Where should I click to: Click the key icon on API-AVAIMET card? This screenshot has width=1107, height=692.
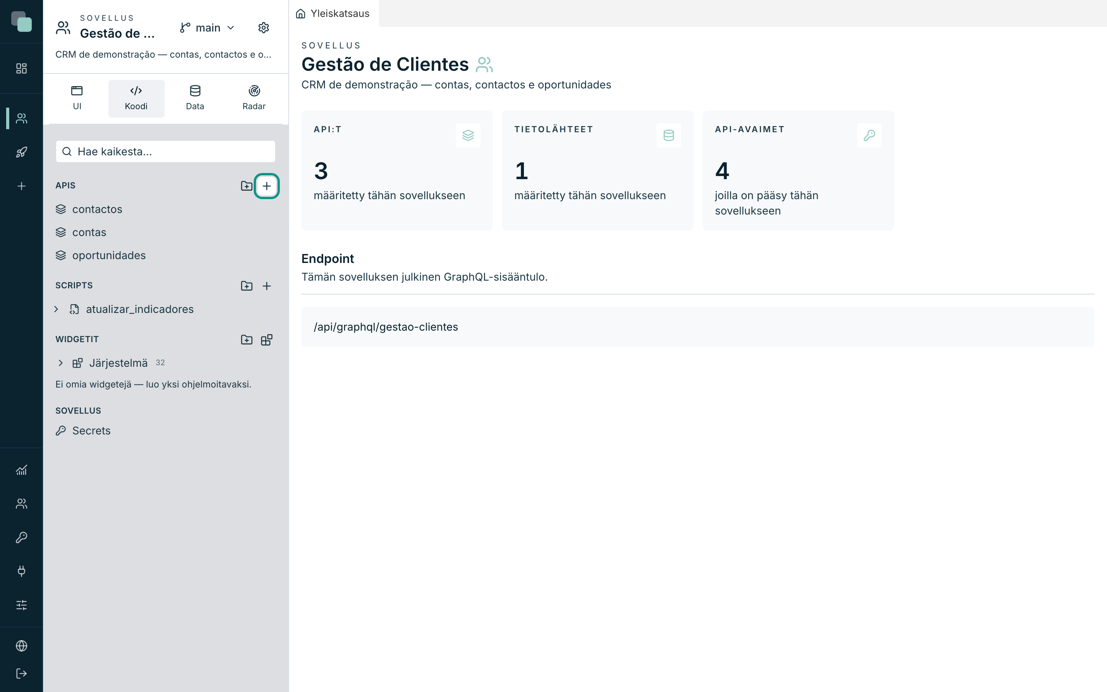tap(869, 135)
